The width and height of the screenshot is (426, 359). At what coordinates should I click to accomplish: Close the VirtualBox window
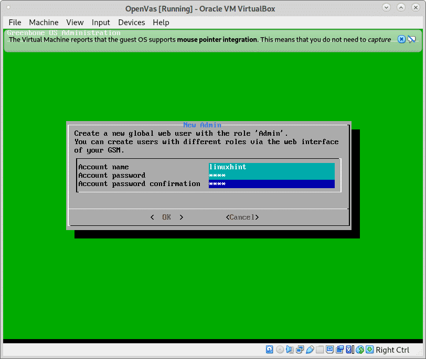pyautogui.click(x=416, y=7)
